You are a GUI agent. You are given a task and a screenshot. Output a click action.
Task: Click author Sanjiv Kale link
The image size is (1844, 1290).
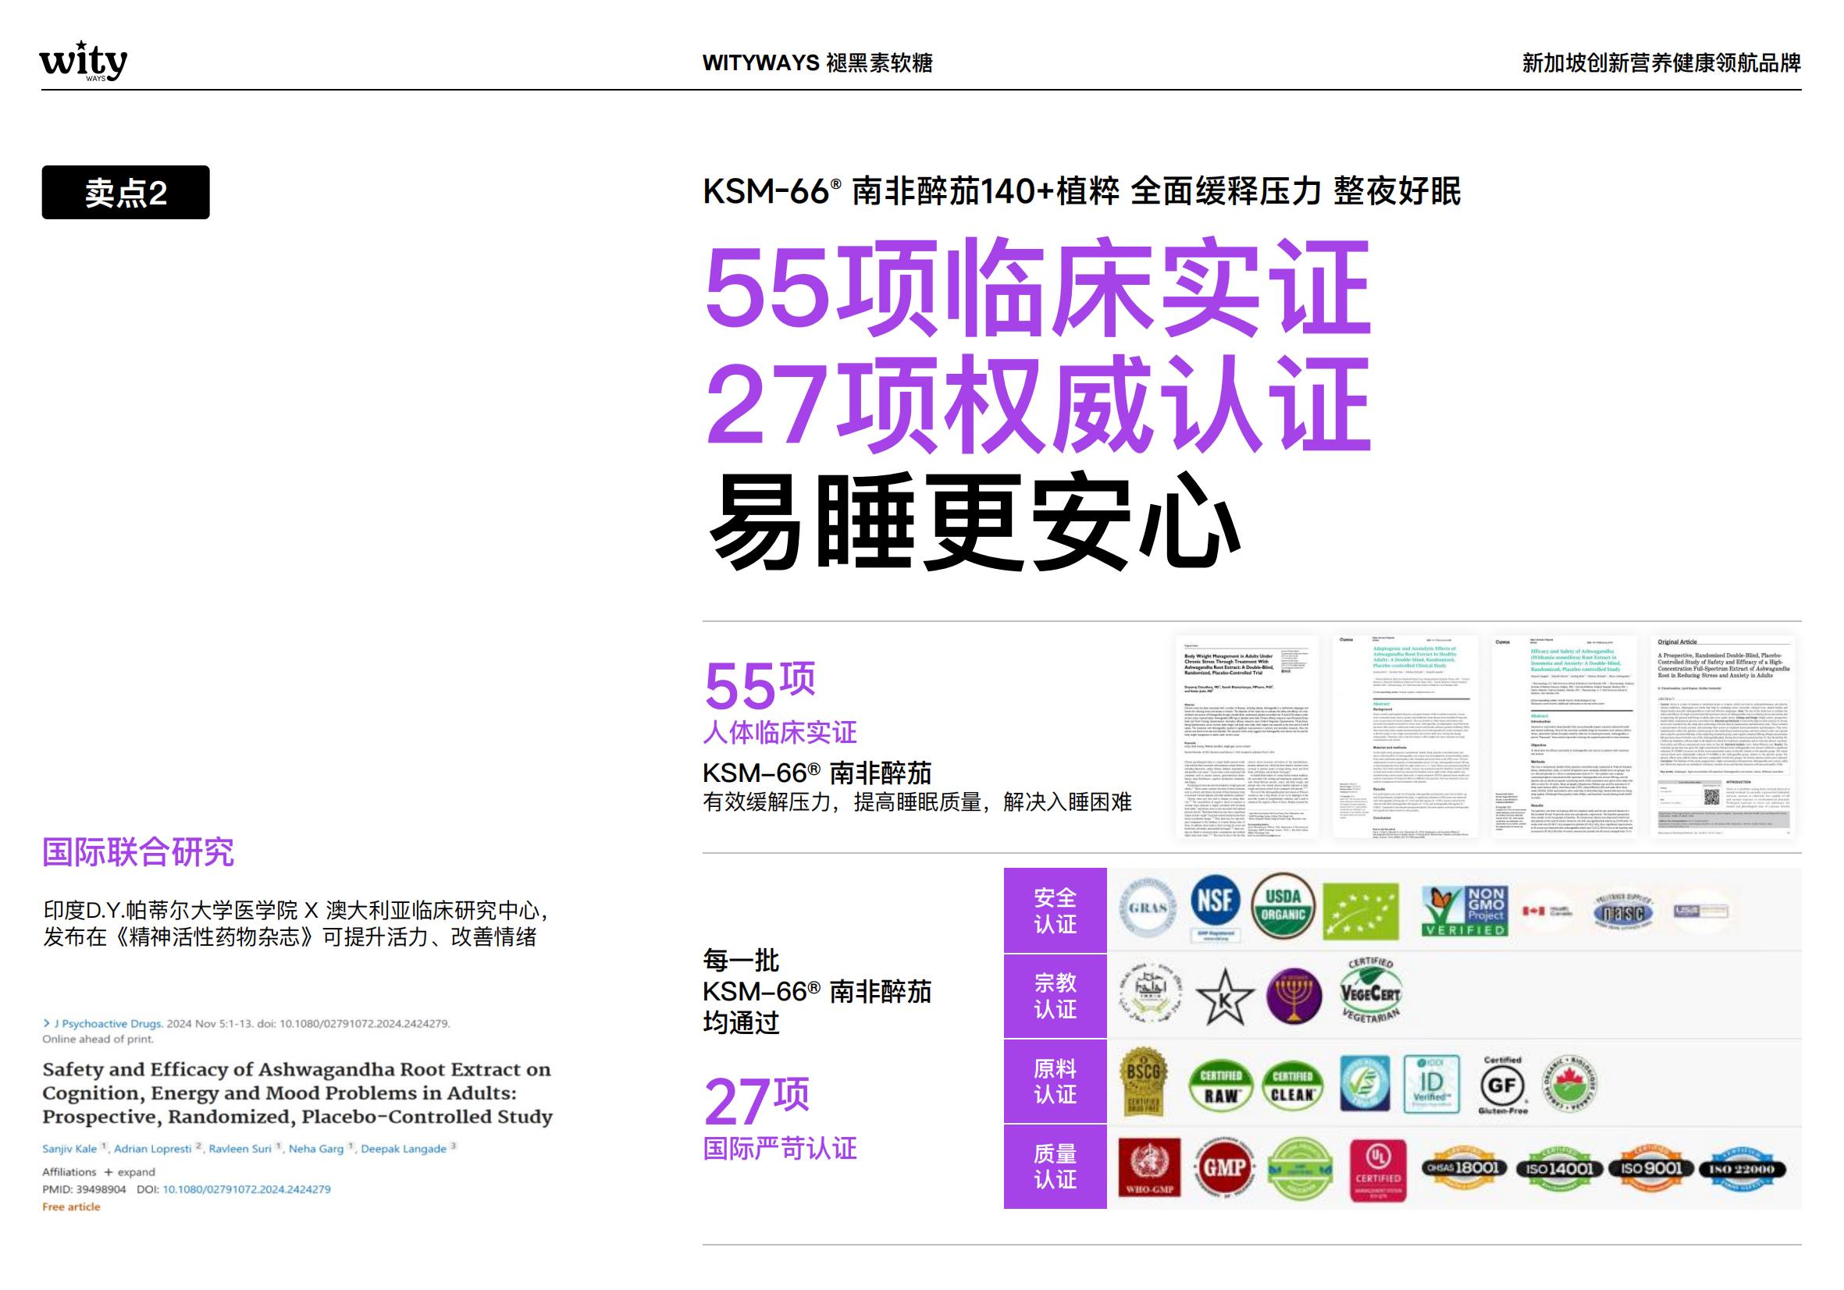[x=69, y=1149]
